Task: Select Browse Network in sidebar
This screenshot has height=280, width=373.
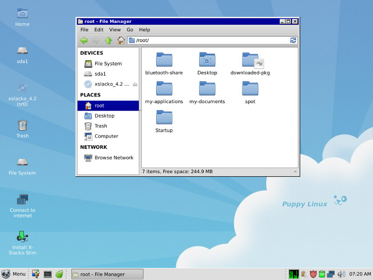Action: [108, 158]
